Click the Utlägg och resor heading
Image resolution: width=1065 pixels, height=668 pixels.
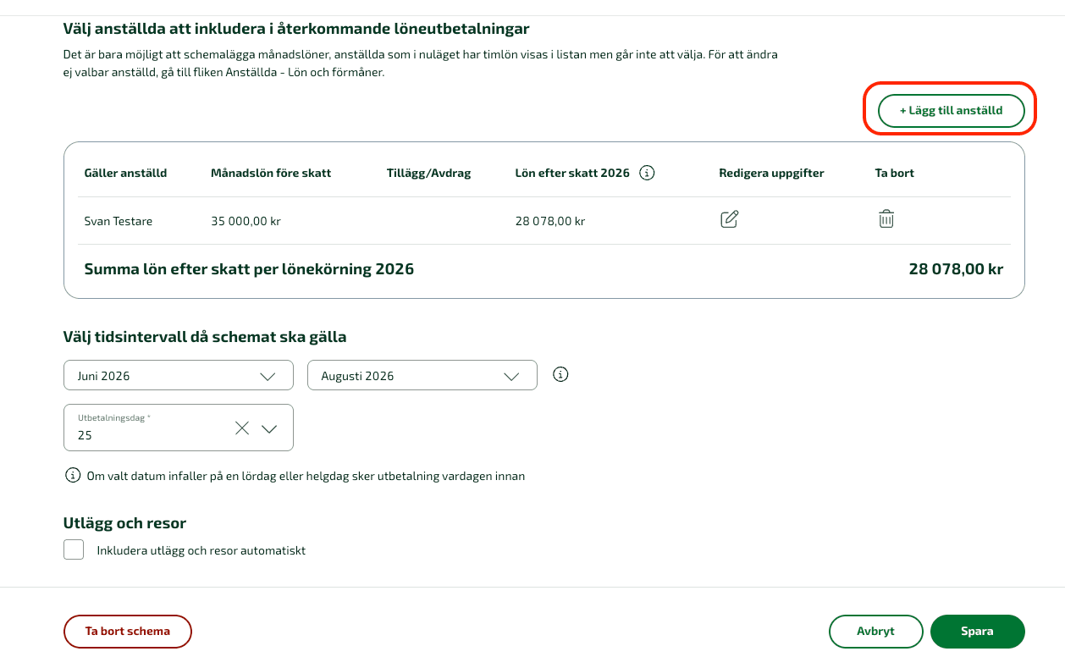[x=124, y=522]
